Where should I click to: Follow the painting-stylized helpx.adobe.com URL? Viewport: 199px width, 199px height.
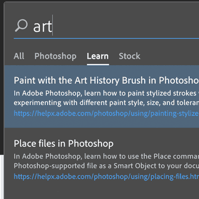106,113
